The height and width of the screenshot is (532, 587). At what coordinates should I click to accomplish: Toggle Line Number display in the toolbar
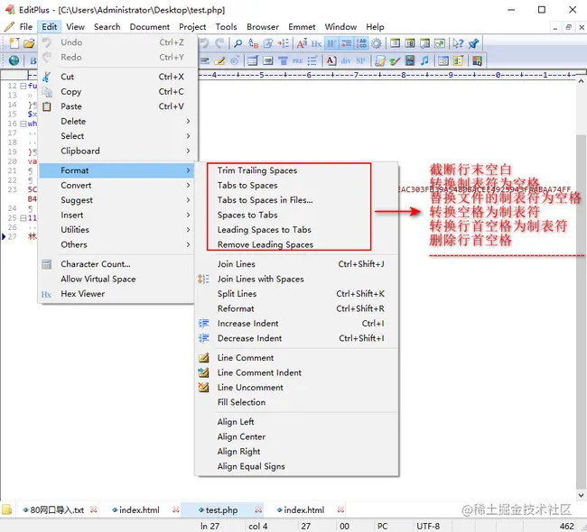click(x=361, y=43)
